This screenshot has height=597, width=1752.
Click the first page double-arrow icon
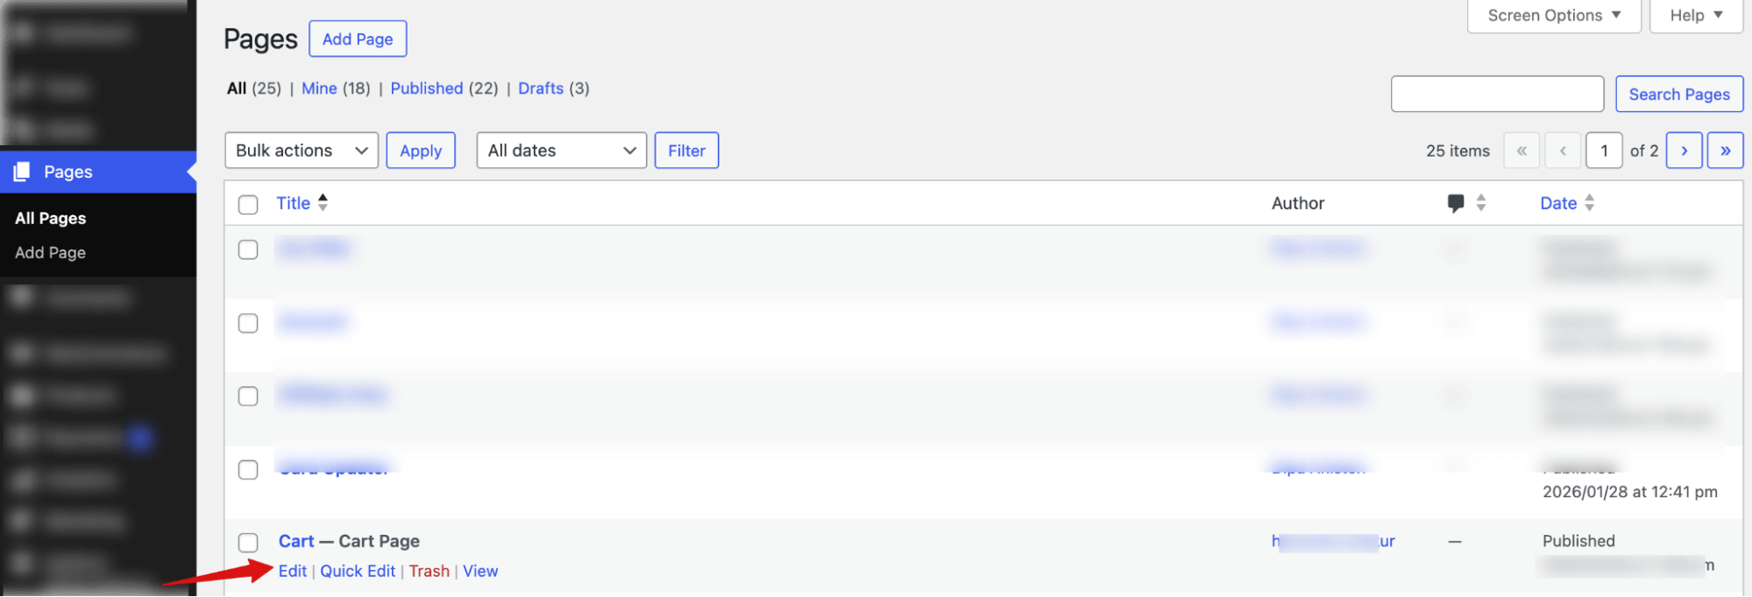1522,150
